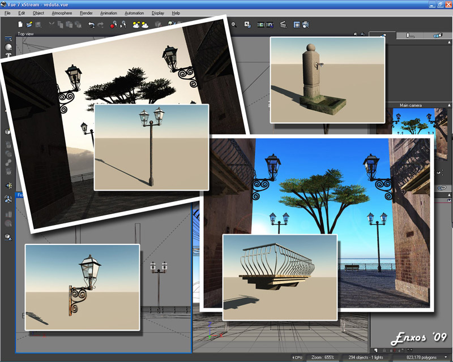
Task: Undo the last operation
Action: coord(92,25)
